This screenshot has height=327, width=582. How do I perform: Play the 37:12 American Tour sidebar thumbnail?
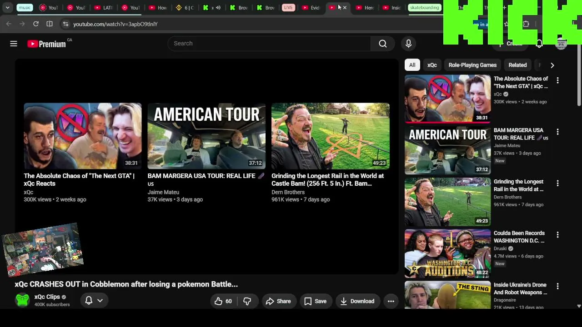[x=447, y=150]
